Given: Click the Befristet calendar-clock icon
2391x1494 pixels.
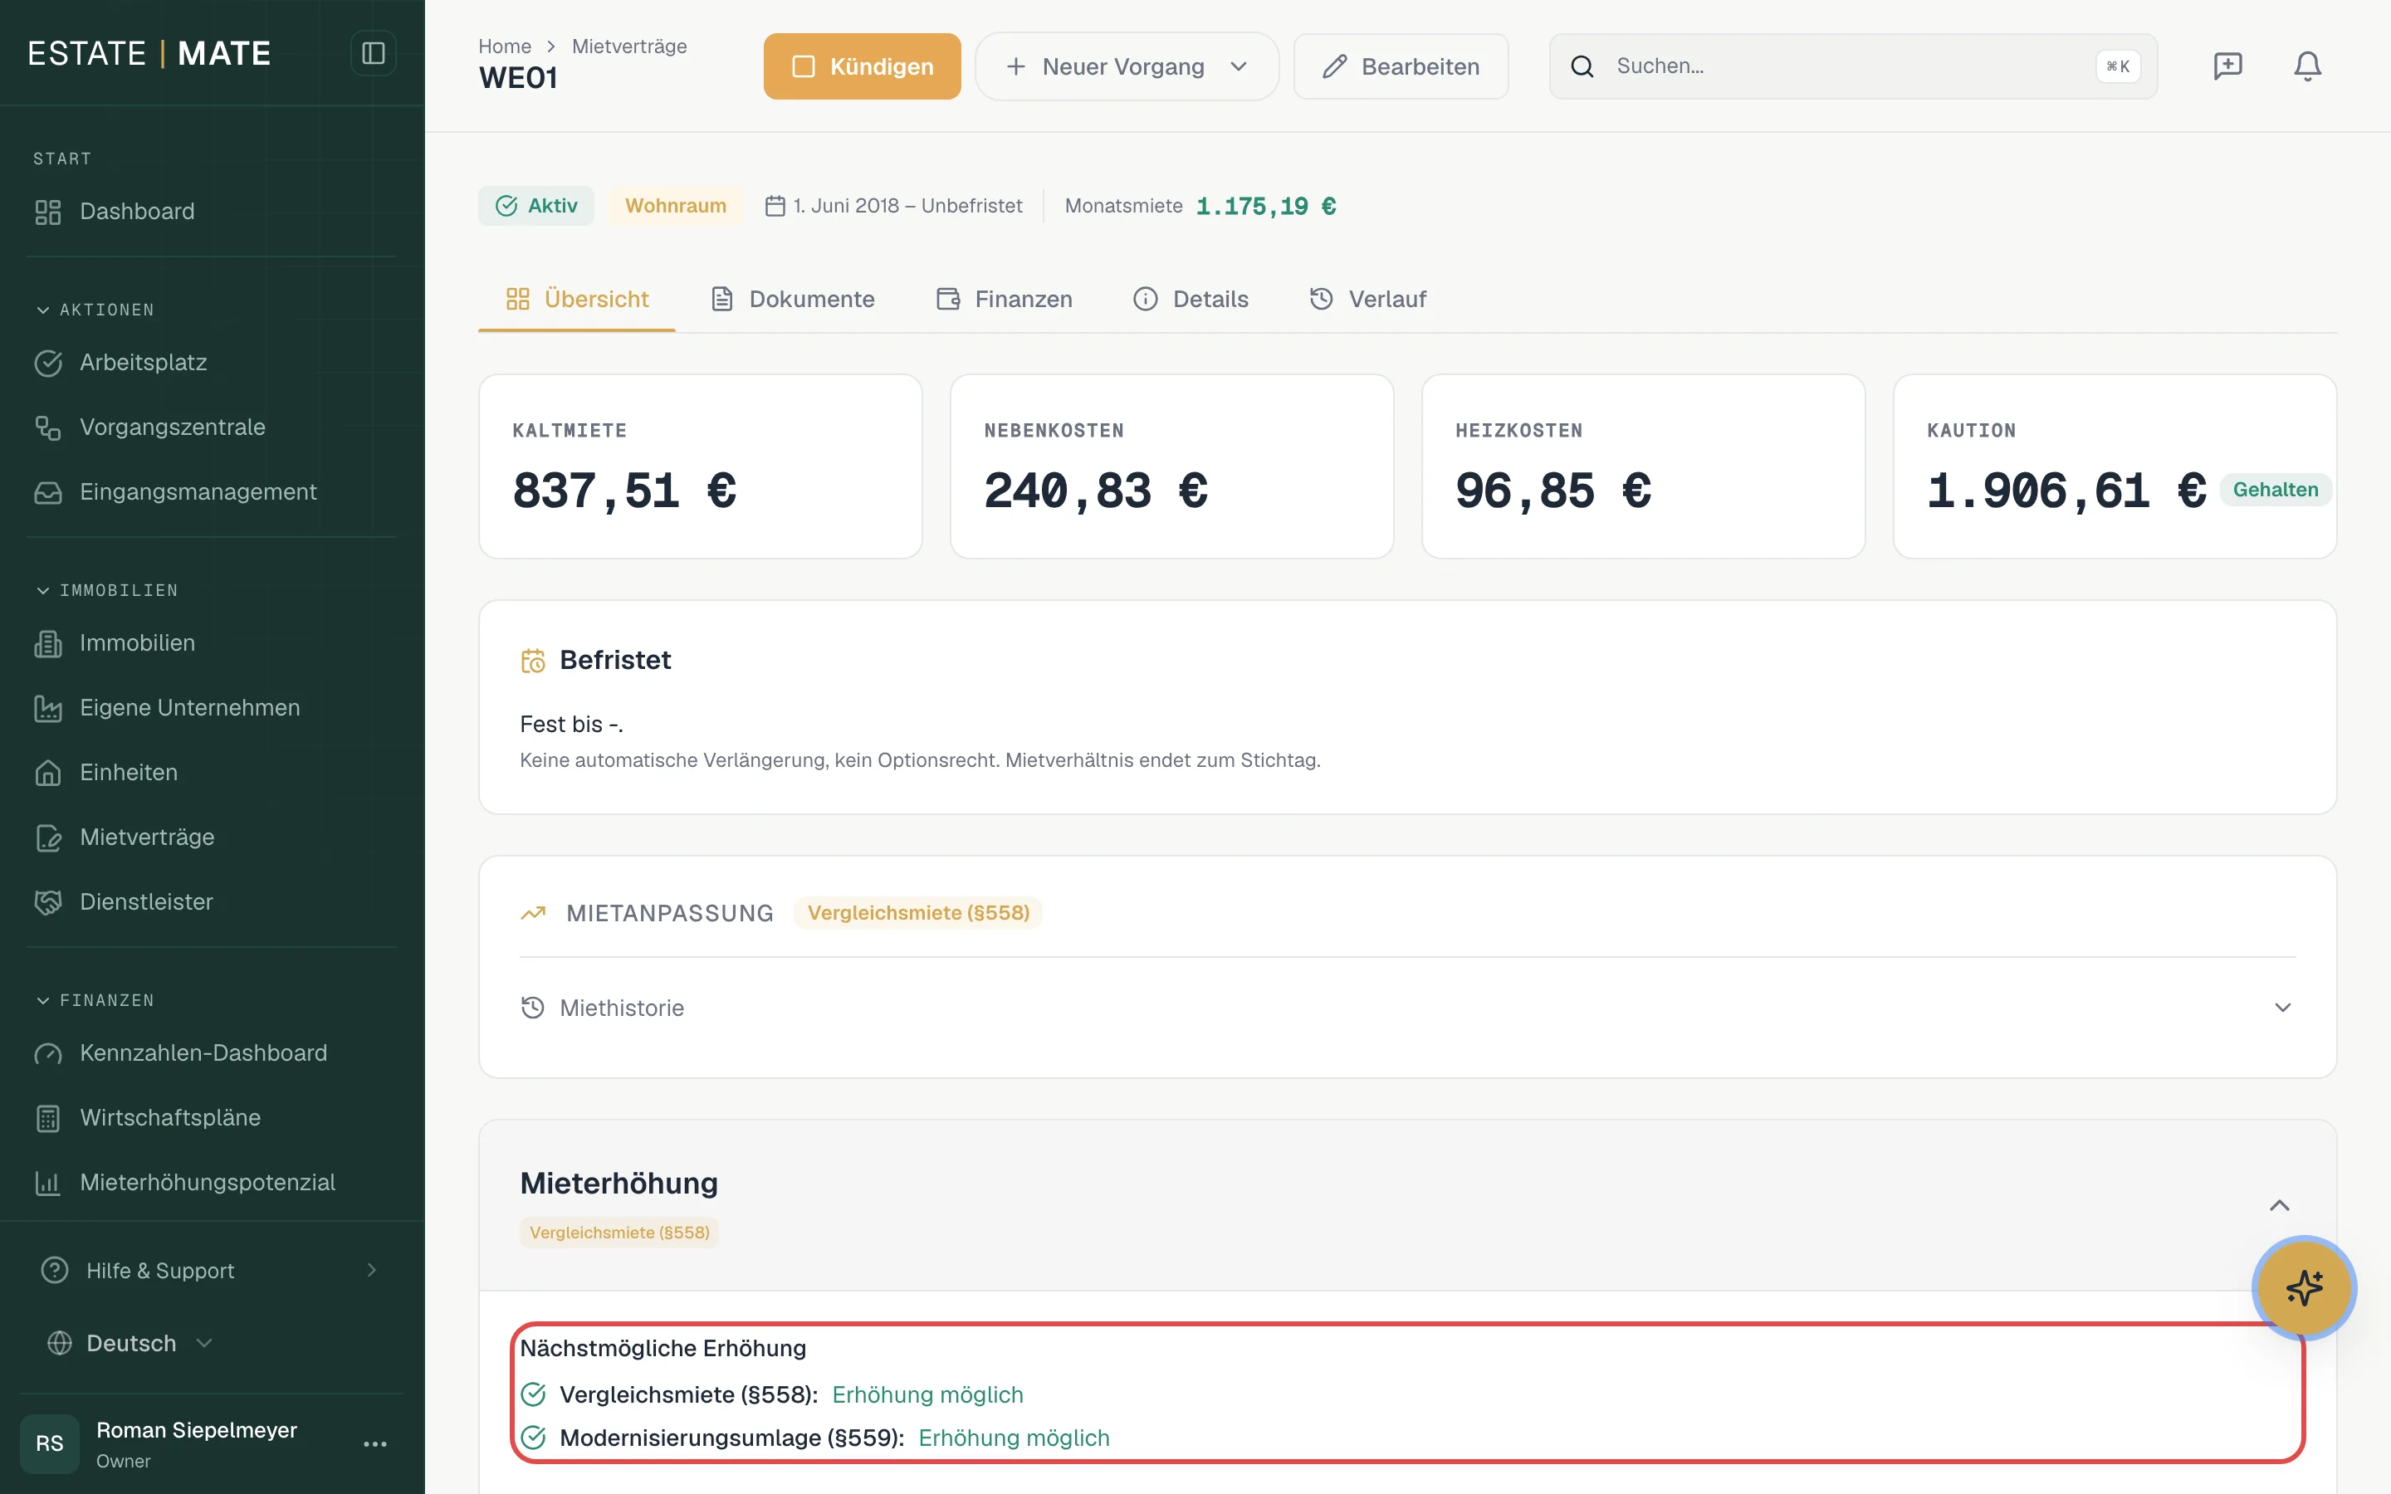Looking at the screenshot, I should pyautogui.click(x=532, y=661).
